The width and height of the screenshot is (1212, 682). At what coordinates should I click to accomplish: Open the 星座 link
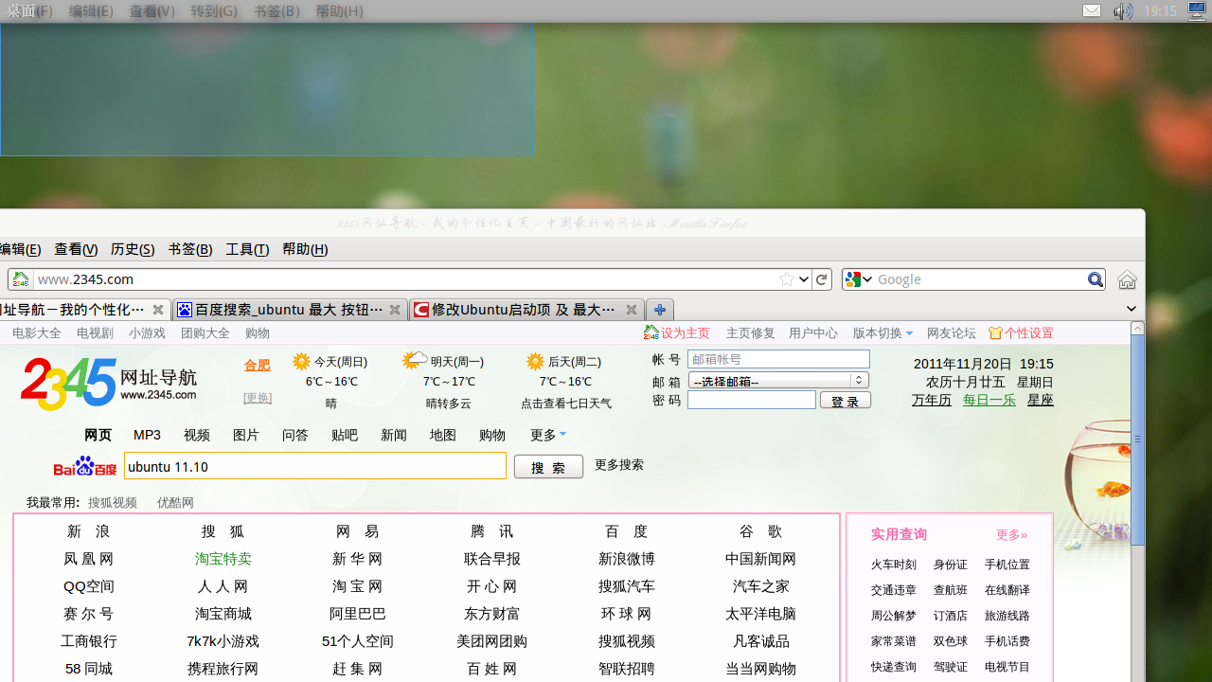[1040, 400]
